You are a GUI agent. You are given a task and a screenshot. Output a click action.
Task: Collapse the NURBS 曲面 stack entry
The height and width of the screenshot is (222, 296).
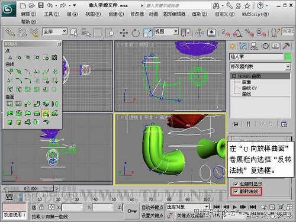point(234,76)
